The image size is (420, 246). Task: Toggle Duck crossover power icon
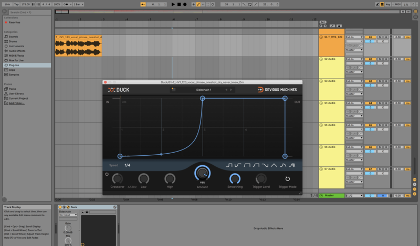pos(107,174)
